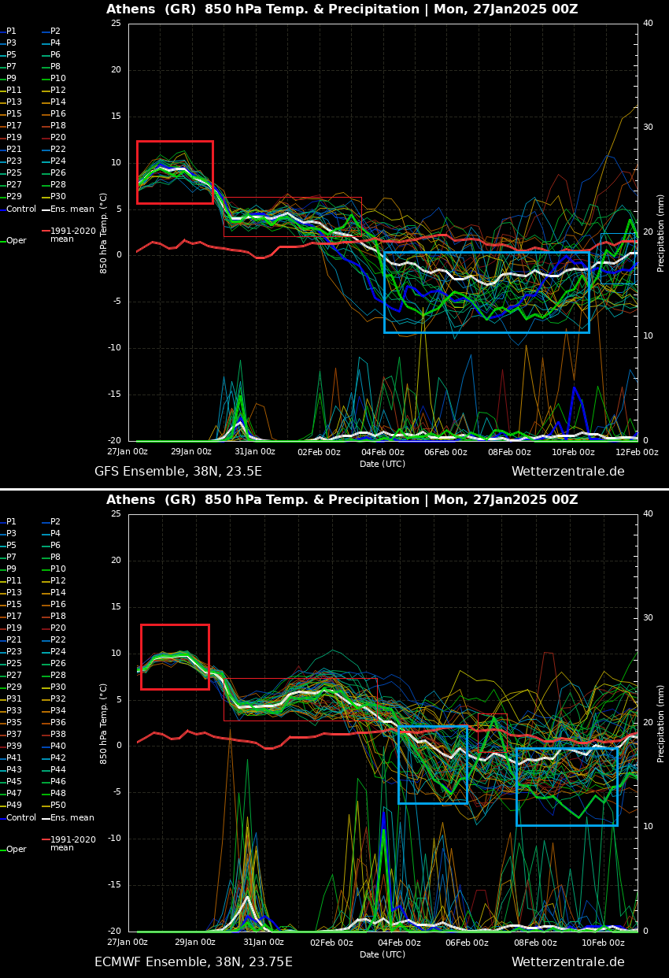Click the thick red box in ECMWF chart
The height and width of the screenshot is (978, 669).
pos(175,626)
